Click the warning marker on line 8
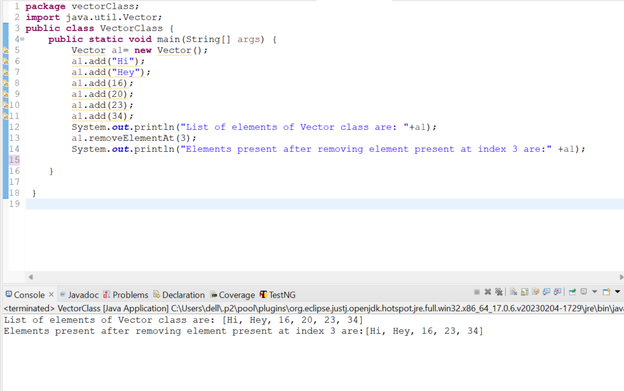The image size is (624, 391). coord(5,83)
